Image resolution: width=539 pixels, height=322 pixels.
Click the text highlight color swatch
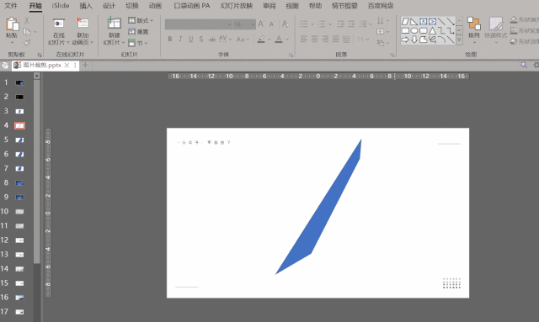pos(261,40)
